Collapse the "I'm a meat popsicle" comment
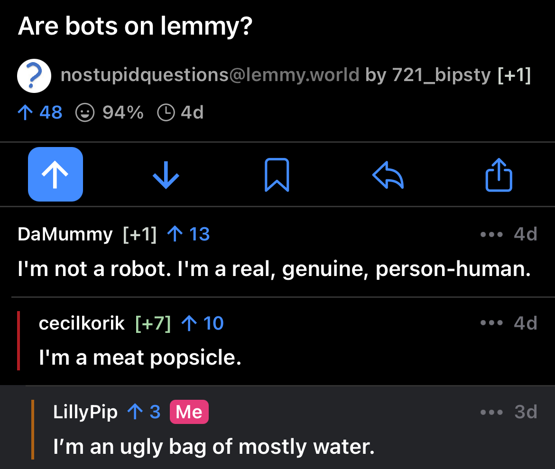 click(x=140, y=358)
